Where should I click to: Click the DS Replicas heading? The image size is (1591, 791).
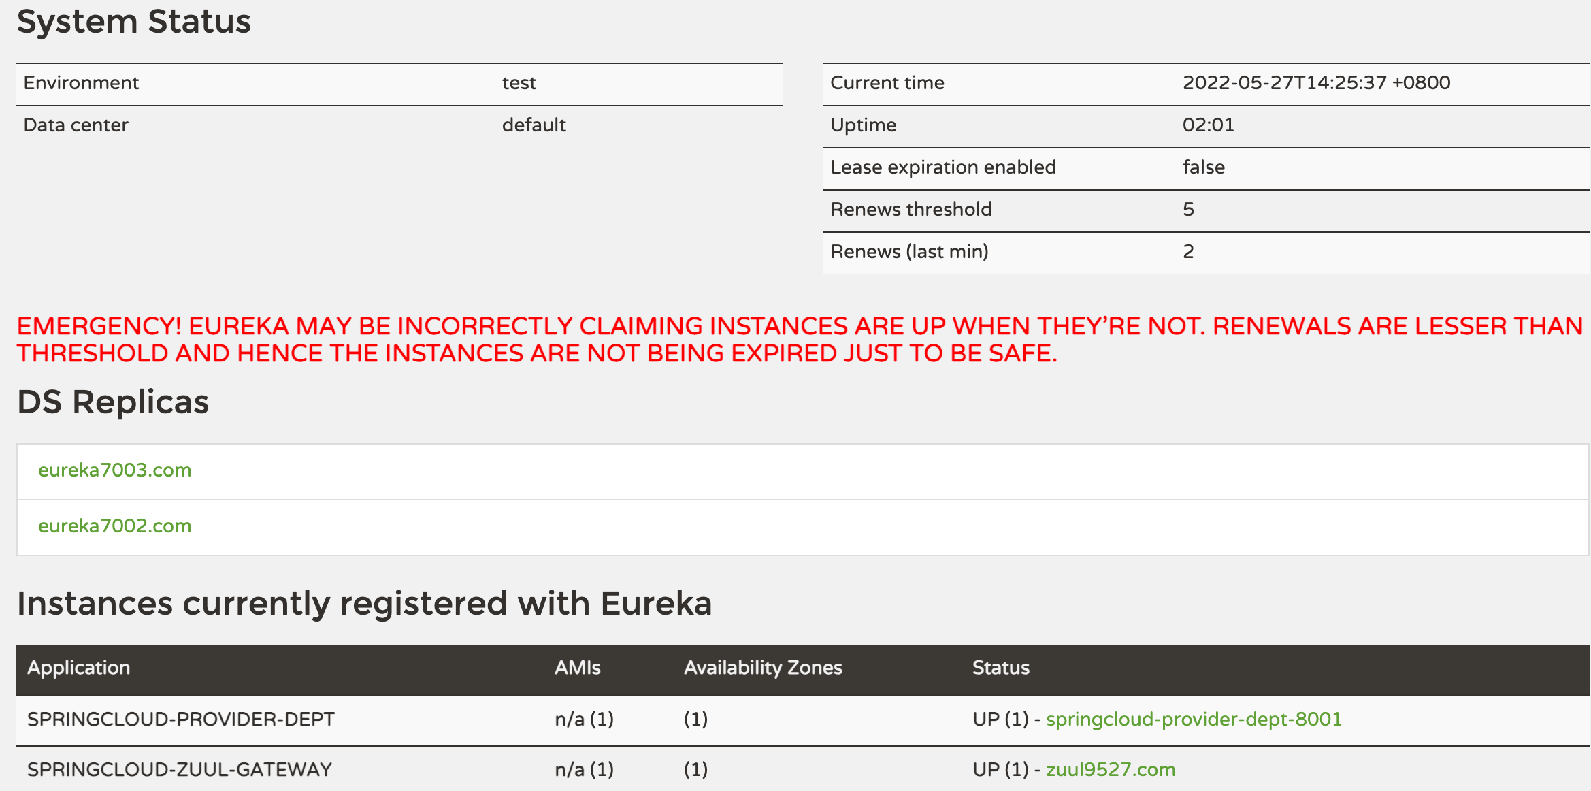coord(113,402)
